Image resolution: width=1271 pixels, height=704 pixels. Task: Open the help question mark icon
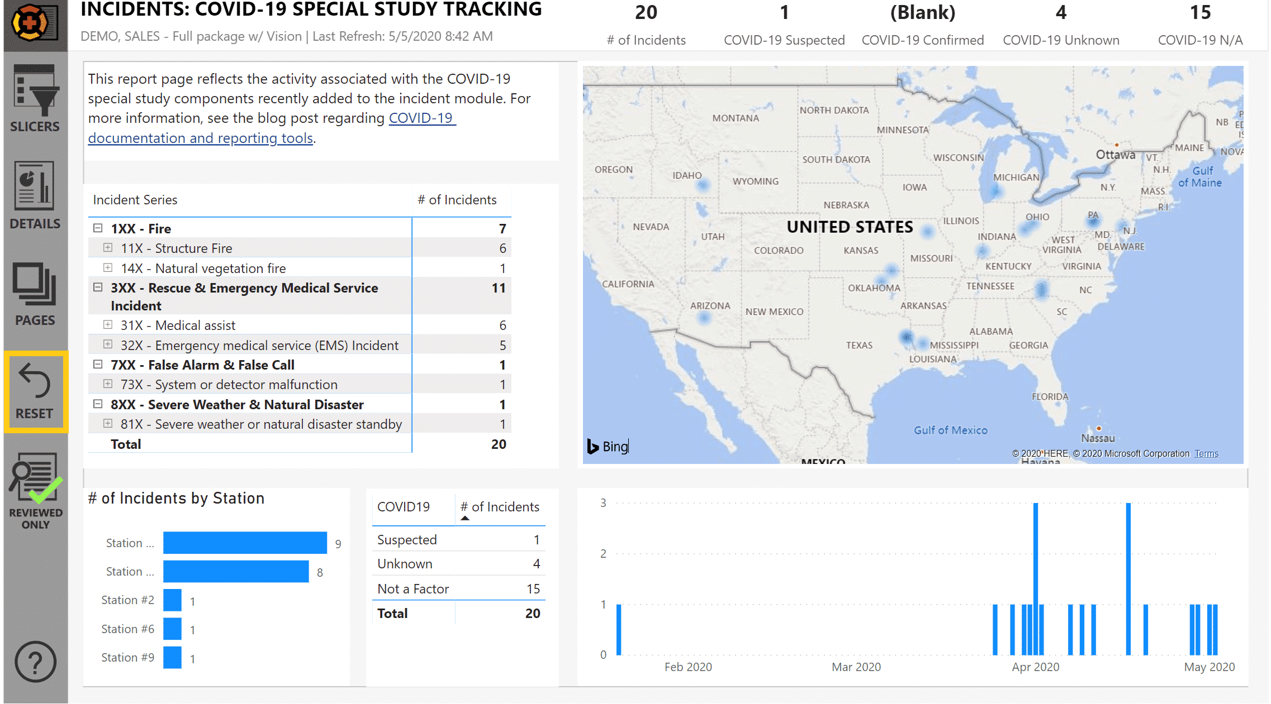tap(35, 662)
